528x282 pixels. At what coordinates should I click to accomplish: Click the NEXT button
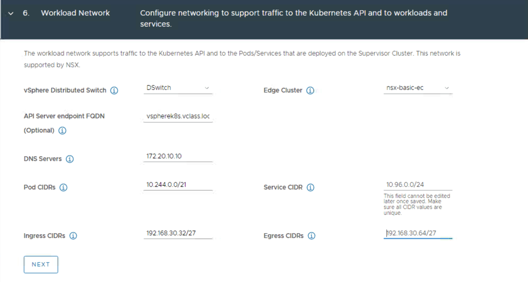tap(41, 264)
